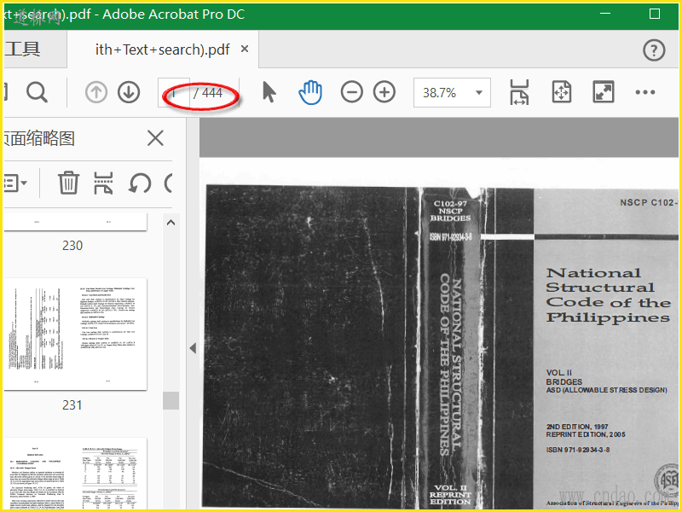Viewport: 682px width, 512px height.
Task: Open thumbnail panel options menu
Action: tap(14, 183)
